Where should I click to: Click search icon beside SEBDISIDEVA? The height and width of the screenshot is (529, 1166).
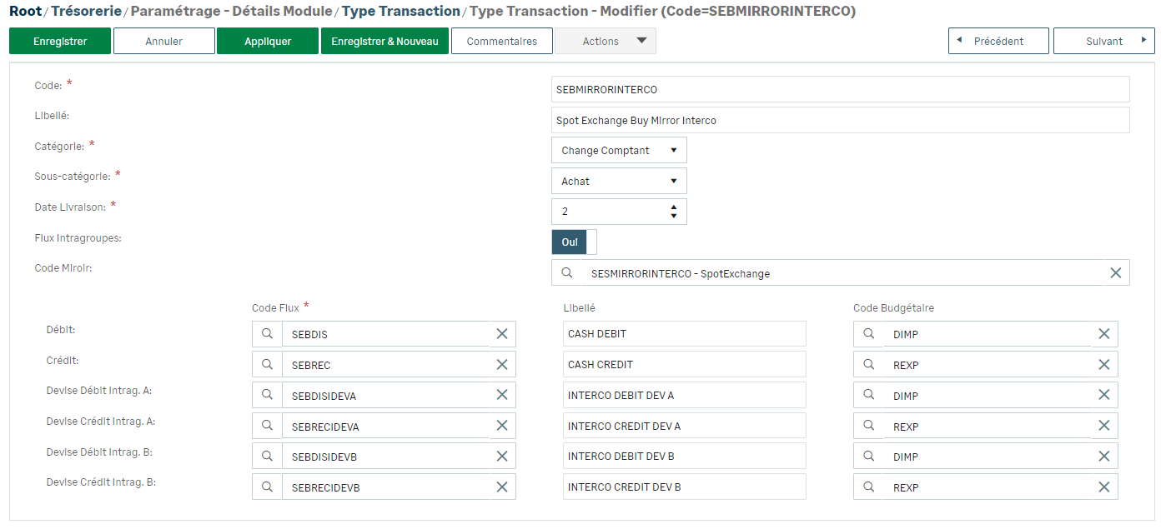click(267, 395)
